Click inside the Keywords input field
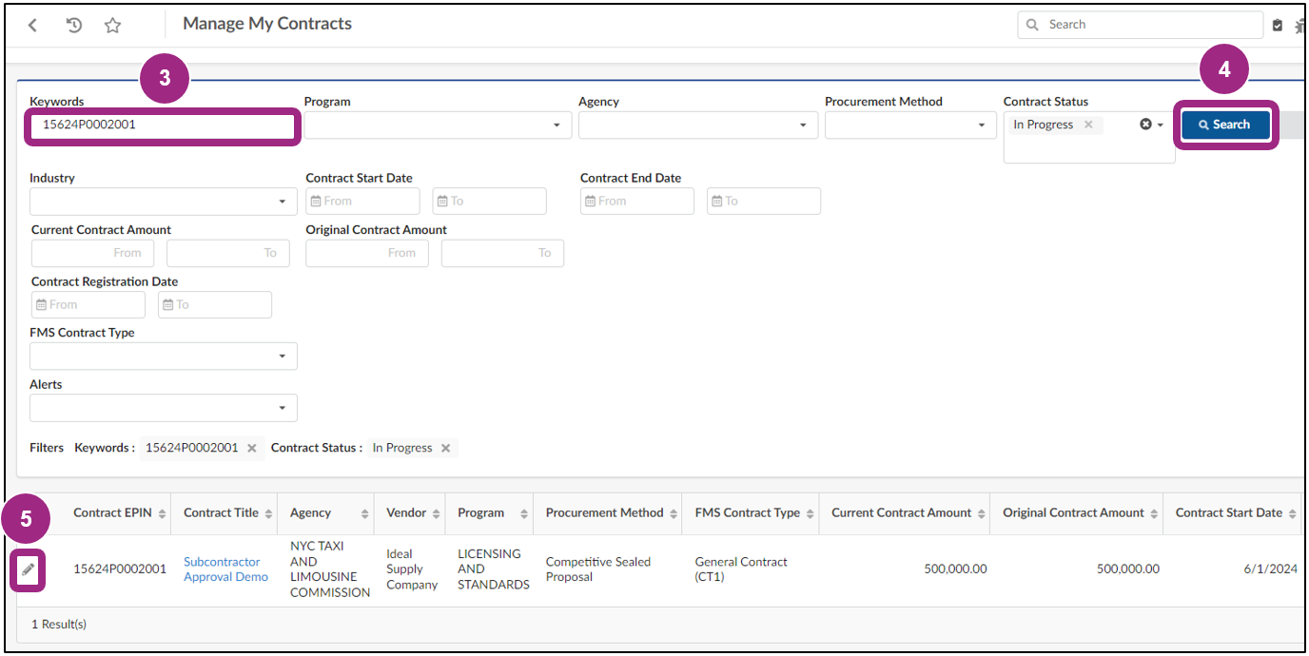Image resolution: width=1309 pixels, height=656 pixels. (x=162, y=125)
